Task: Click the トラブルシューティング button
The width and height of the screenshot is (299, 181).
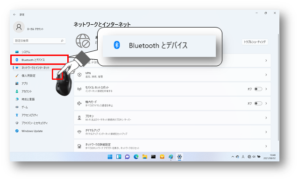Action: [255, 42]
